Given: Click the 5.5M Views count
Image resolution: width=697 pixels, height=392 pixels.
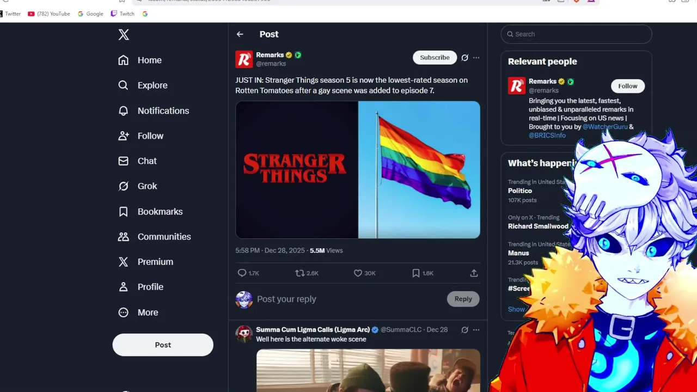Looking at the screenshot, I should [326, 250].
